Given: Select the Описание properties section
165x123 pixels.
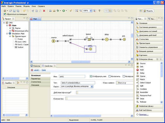Looking at the screenshot, I should pyautogui.click(x=40, y=85).
